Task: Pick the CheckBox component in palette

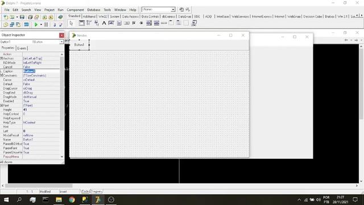Action: tap(134, 23)
